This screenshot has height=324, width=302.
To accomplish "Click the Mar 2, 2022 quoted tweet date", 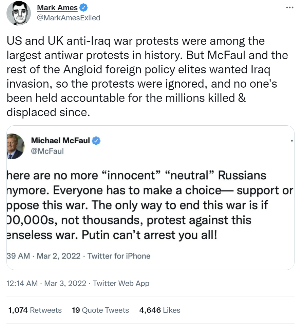I will point(58,256).
